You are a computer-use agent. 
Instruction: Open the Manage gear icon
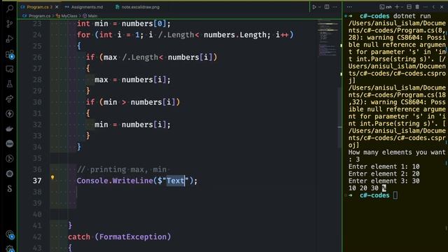(10, 248)
